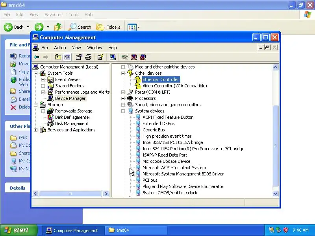
Task: Select Plug and Play Software Device Enumerator
Action: coord(183,186)
